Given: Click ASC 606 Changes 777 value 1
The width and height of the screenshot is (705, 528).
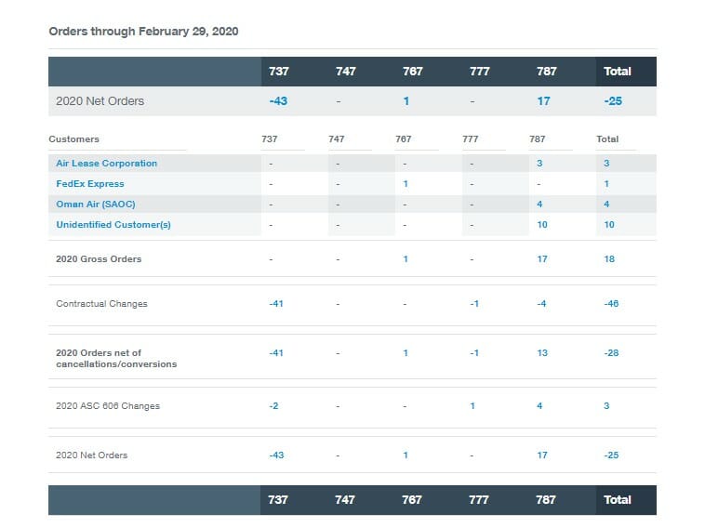Looking at the screenshot, I should click(x=472, y=406).
